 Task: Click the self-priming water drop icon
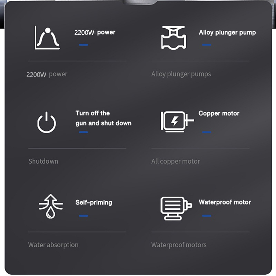[x=51, y=206]
